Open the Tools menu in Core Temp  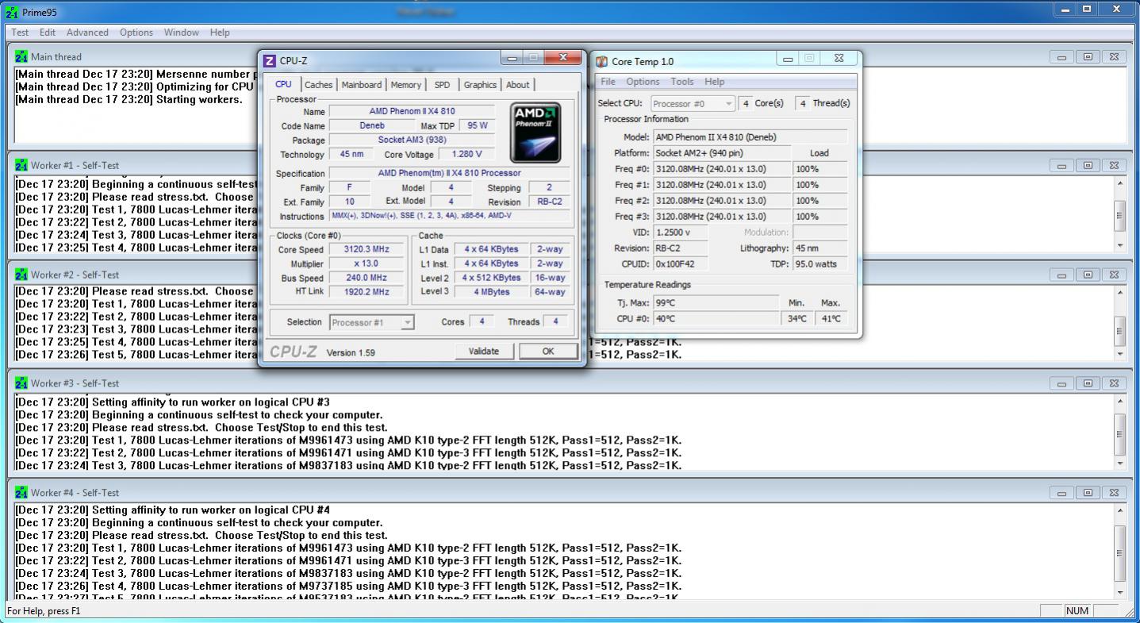(x=681, y=82)
